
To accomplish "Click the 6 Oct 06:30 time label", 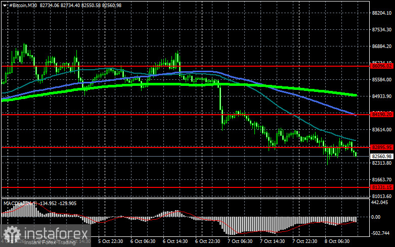I will tap(143, 241).
